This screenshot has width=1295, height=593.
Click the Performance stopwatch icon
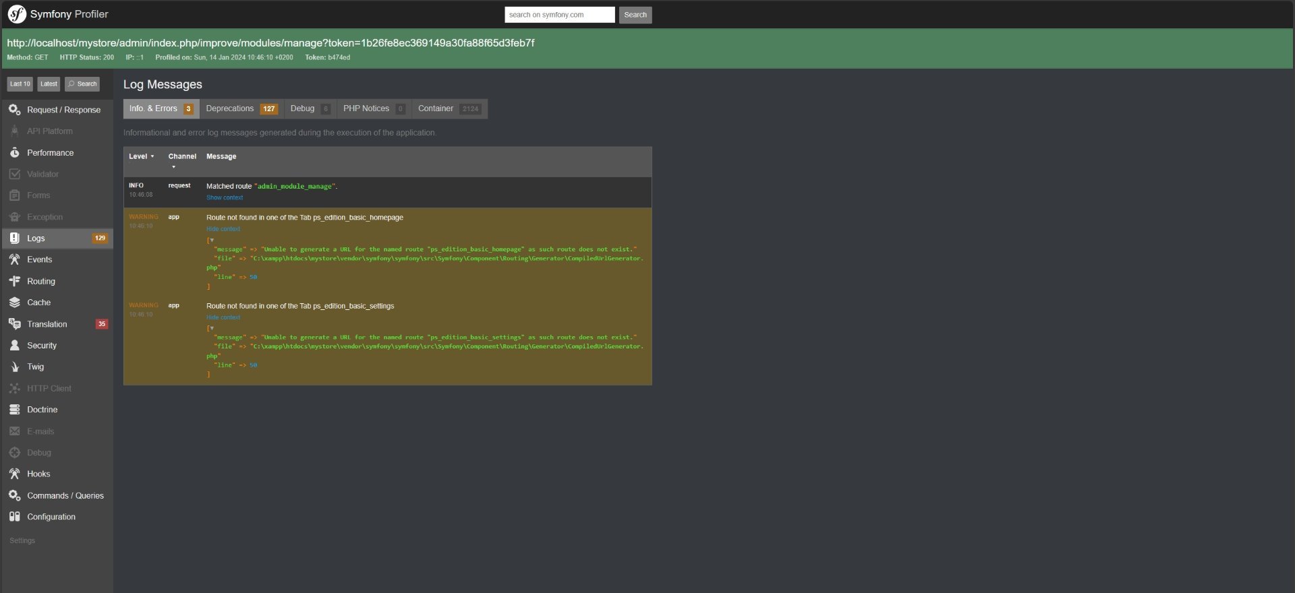coord(14,153)
